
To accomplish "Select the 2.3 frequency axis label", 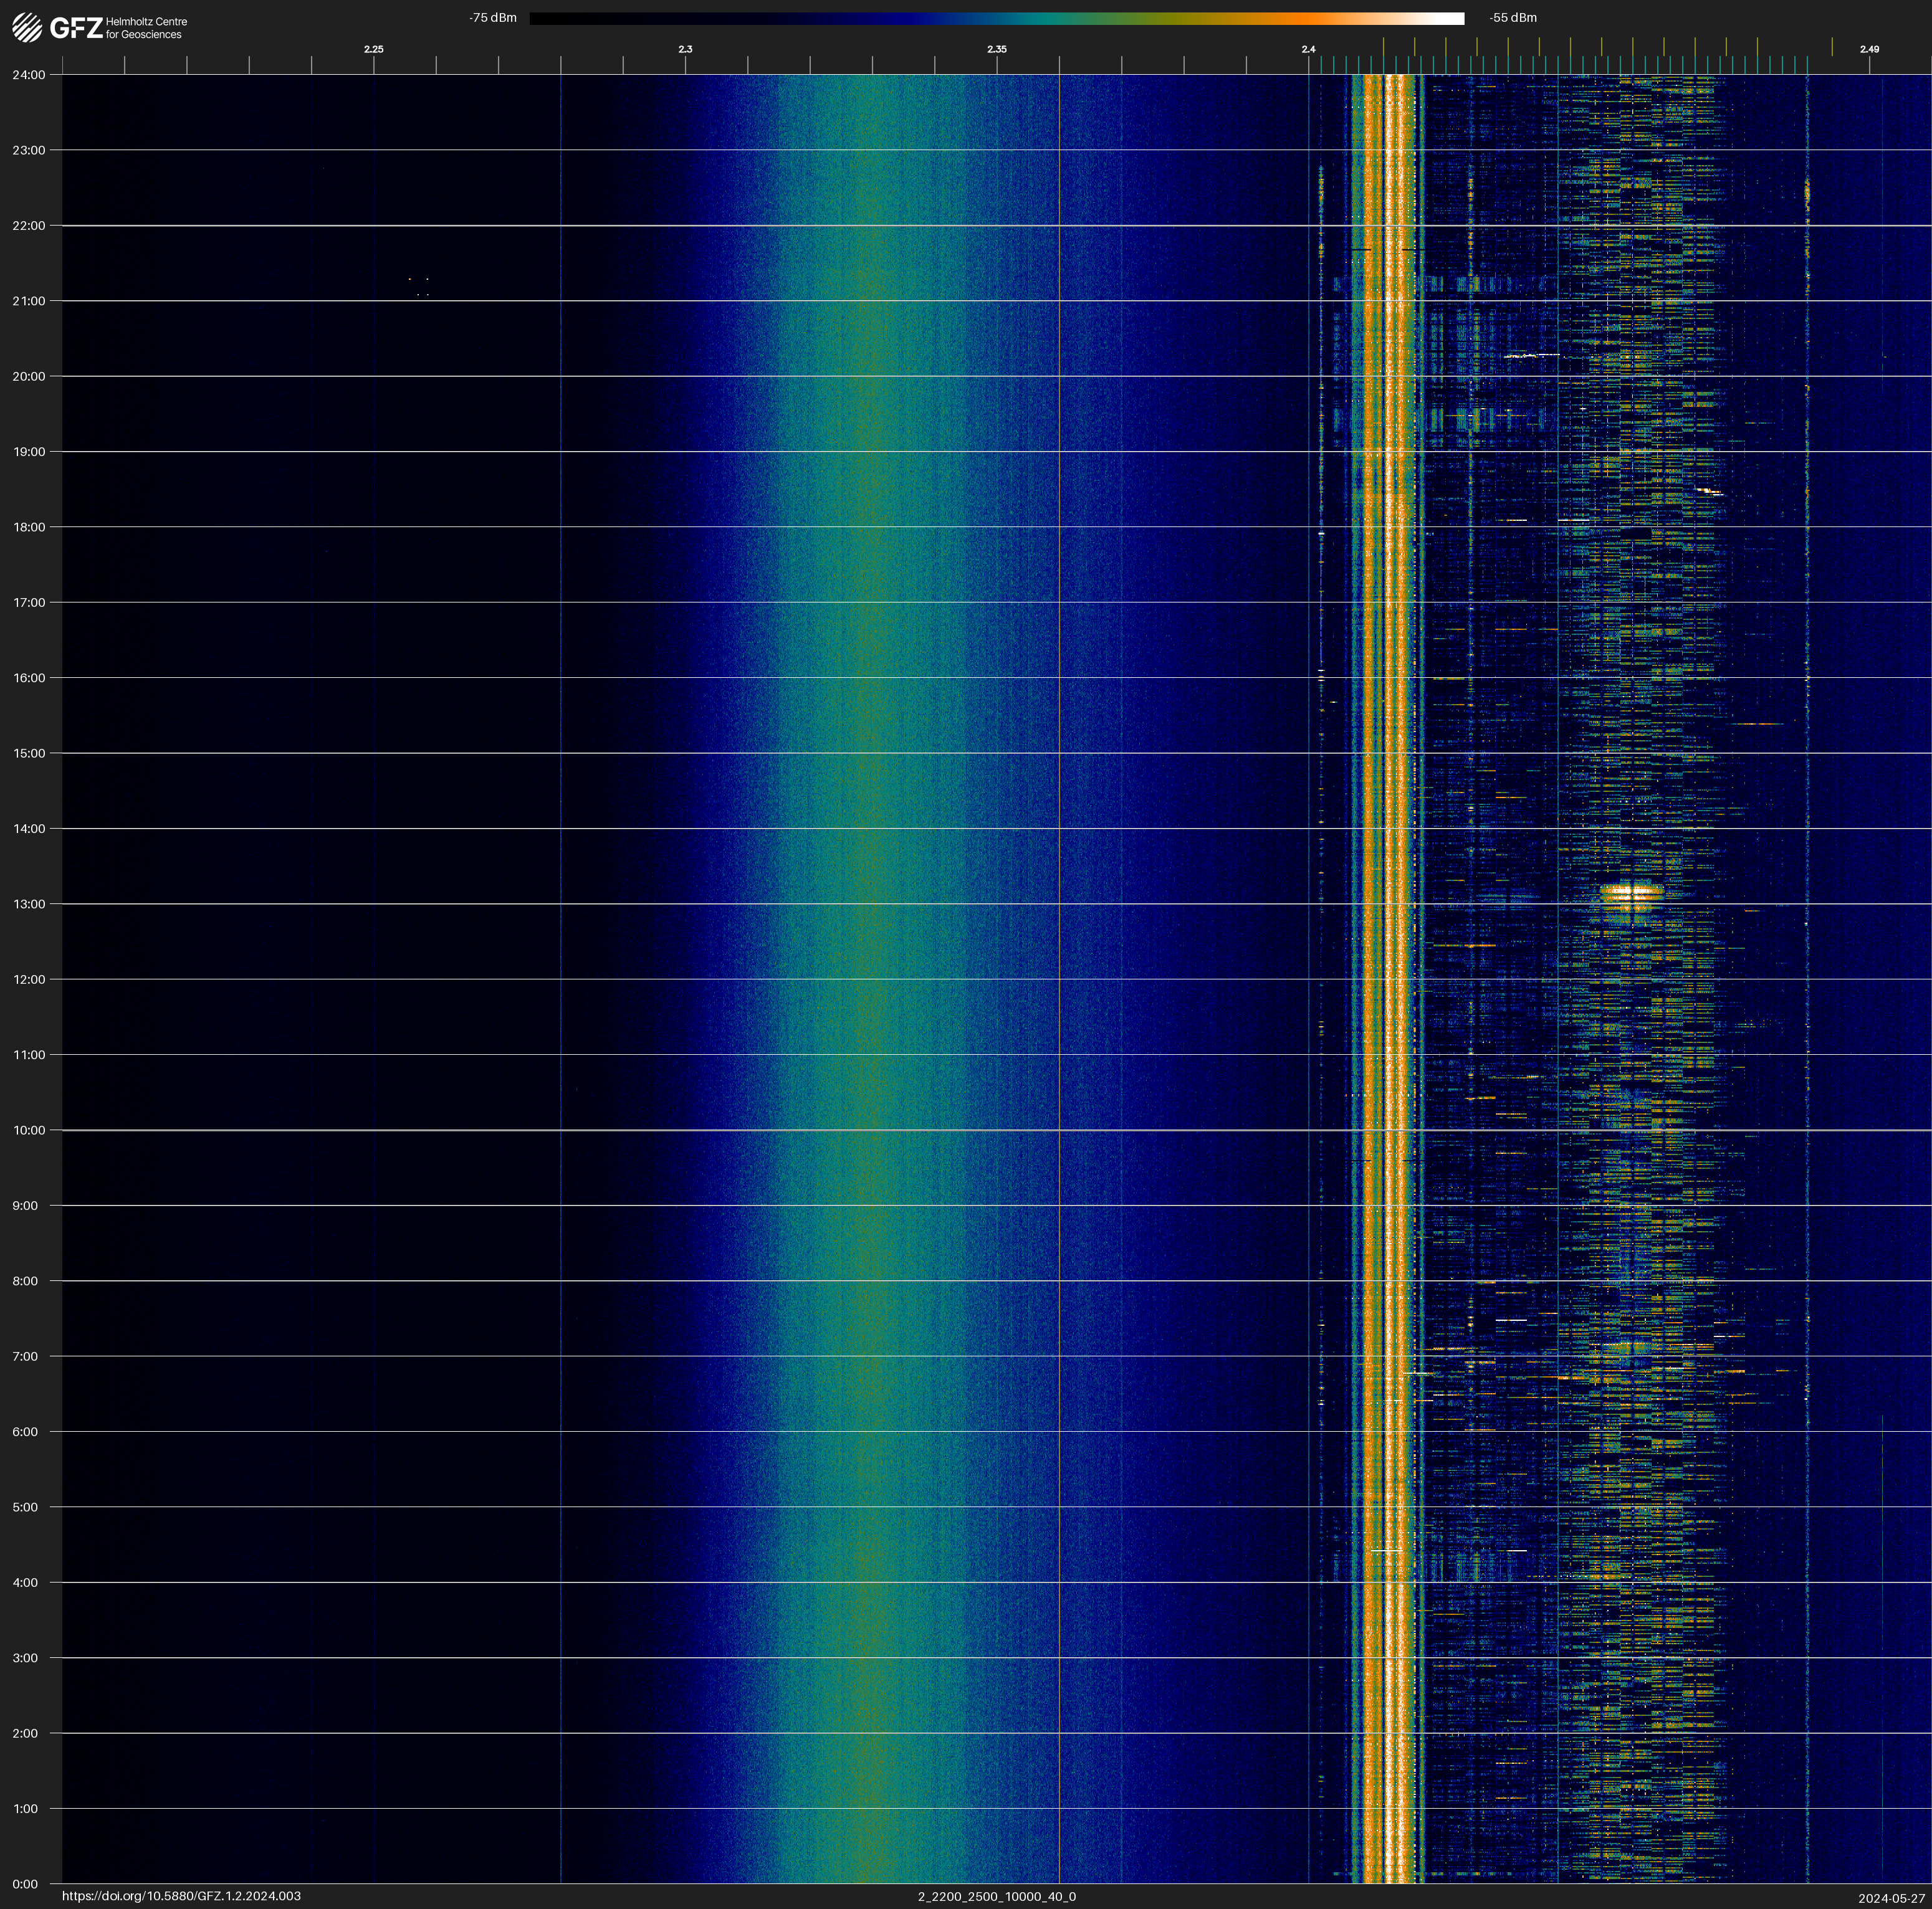I will pyautogui.click(x=685, y=49).
